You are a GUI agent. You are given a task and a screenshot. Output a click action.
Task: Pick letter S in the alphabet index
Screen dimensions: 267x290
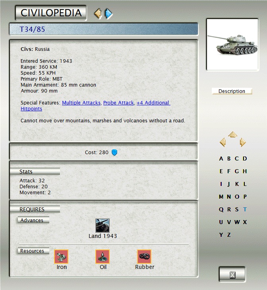click(x=237, y=209)
